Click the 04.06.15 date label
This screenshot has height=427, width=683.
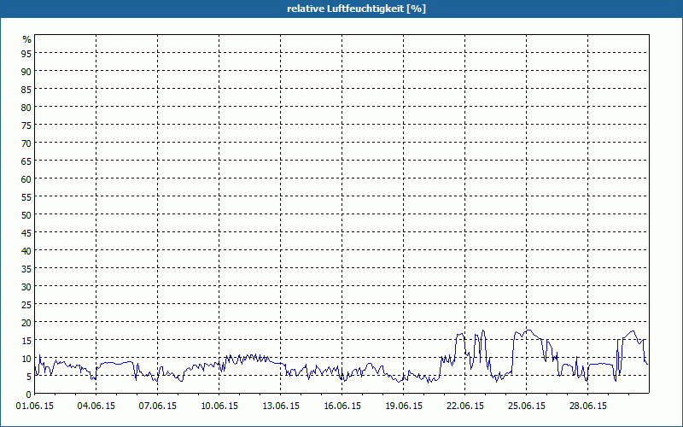coord(96,406)
